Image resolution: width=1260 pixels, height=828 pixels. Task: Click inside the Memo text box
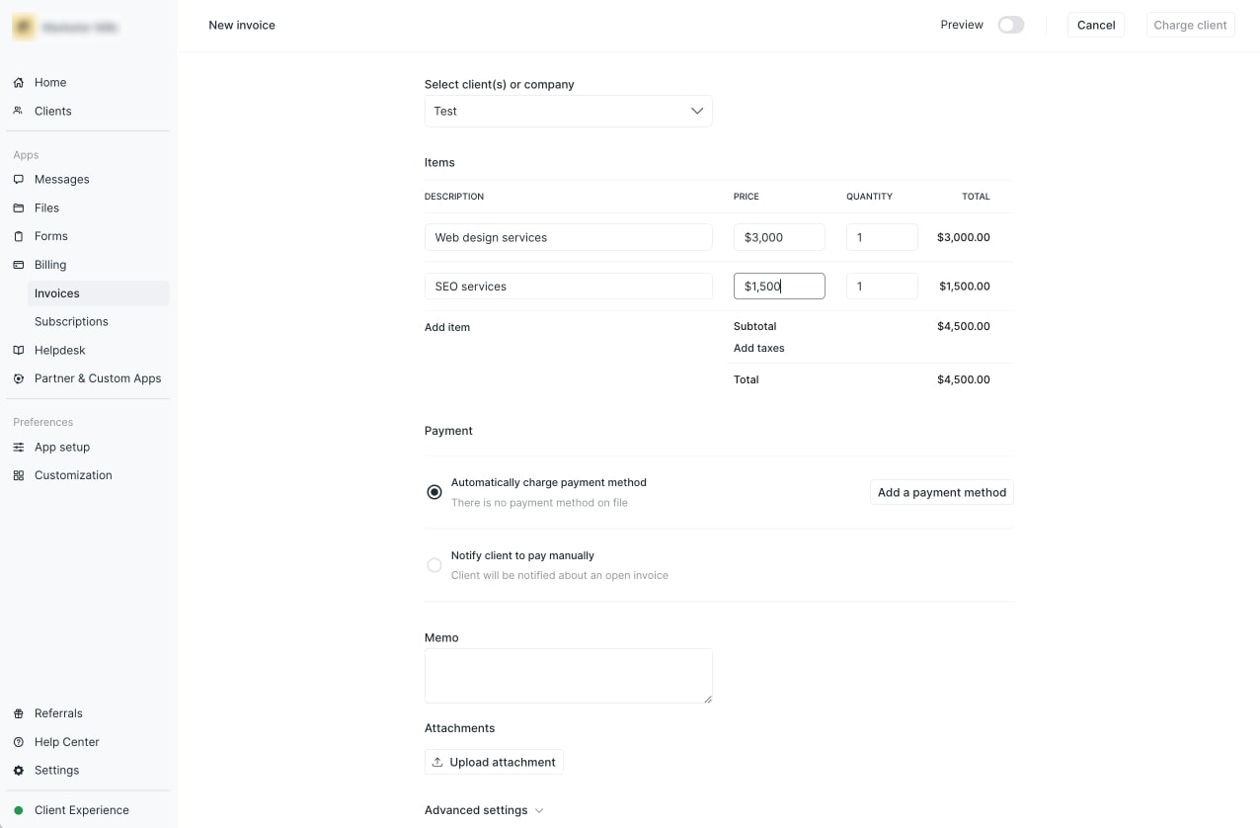click(x=569, y=676)
